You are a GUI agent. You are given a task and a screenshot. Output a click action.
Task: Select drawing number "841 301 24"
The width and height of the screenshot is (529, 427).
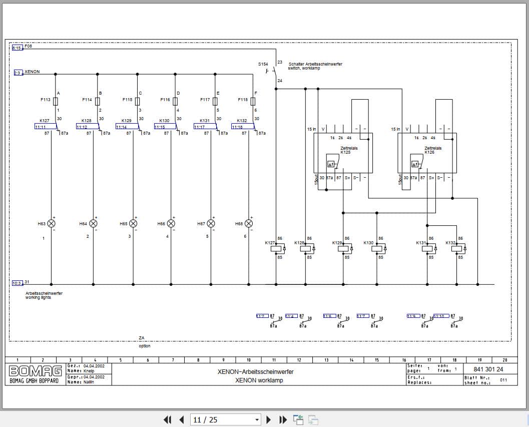pos(488,369)
